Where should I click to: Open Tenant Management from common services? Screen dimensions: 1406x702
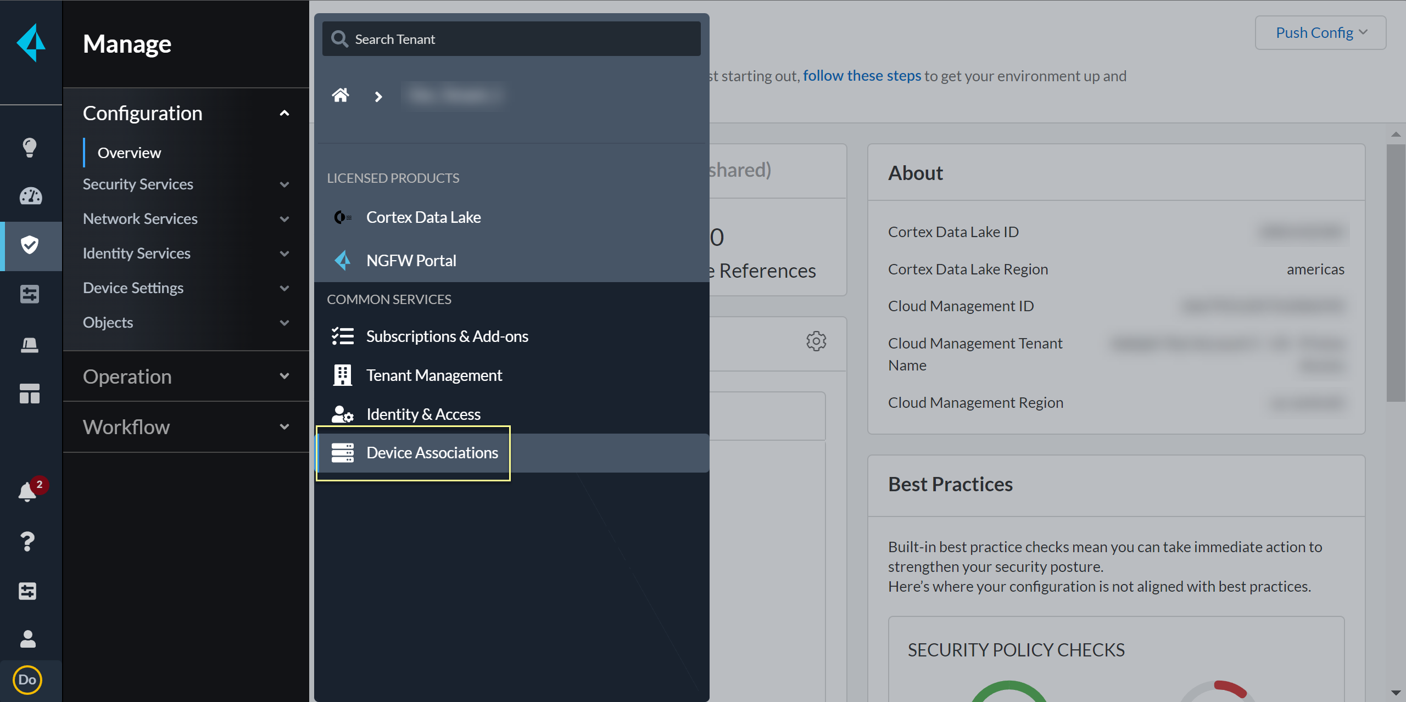[434, 375]
